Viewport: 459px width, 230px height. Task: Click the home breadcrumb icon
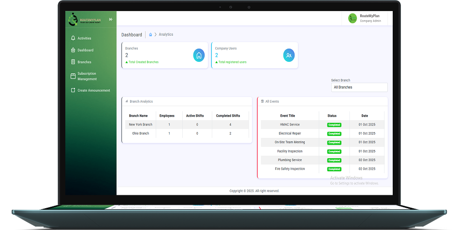point(150,35)
